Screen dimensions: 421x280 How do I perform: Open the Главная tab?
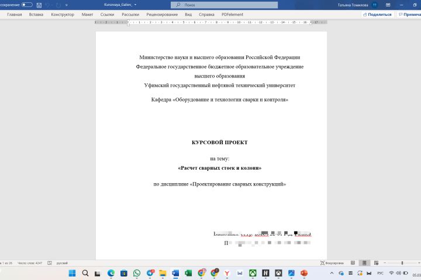[x=15, y=15]
